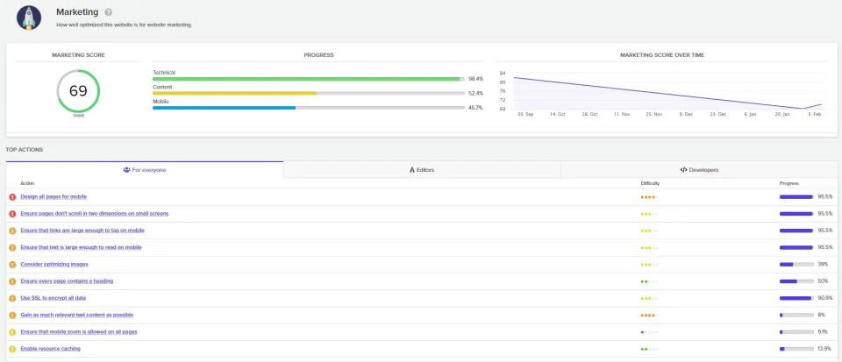The image size is (842, 362).
Task: Click the Mobile blue progress bar
Action: (x=308, y=108)
